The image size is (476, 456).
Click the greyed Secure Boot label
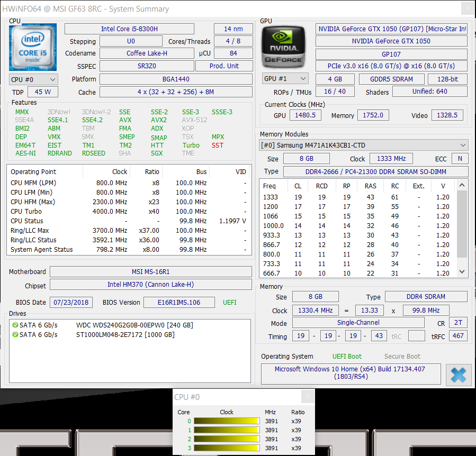click(402, 357)
